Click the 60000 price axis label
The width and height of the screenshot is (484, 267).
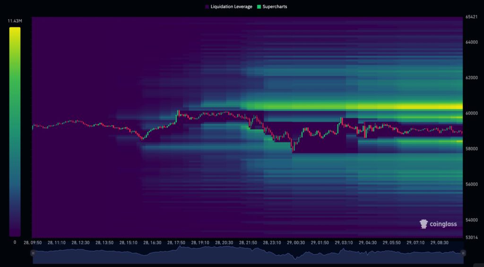[472, 113]
